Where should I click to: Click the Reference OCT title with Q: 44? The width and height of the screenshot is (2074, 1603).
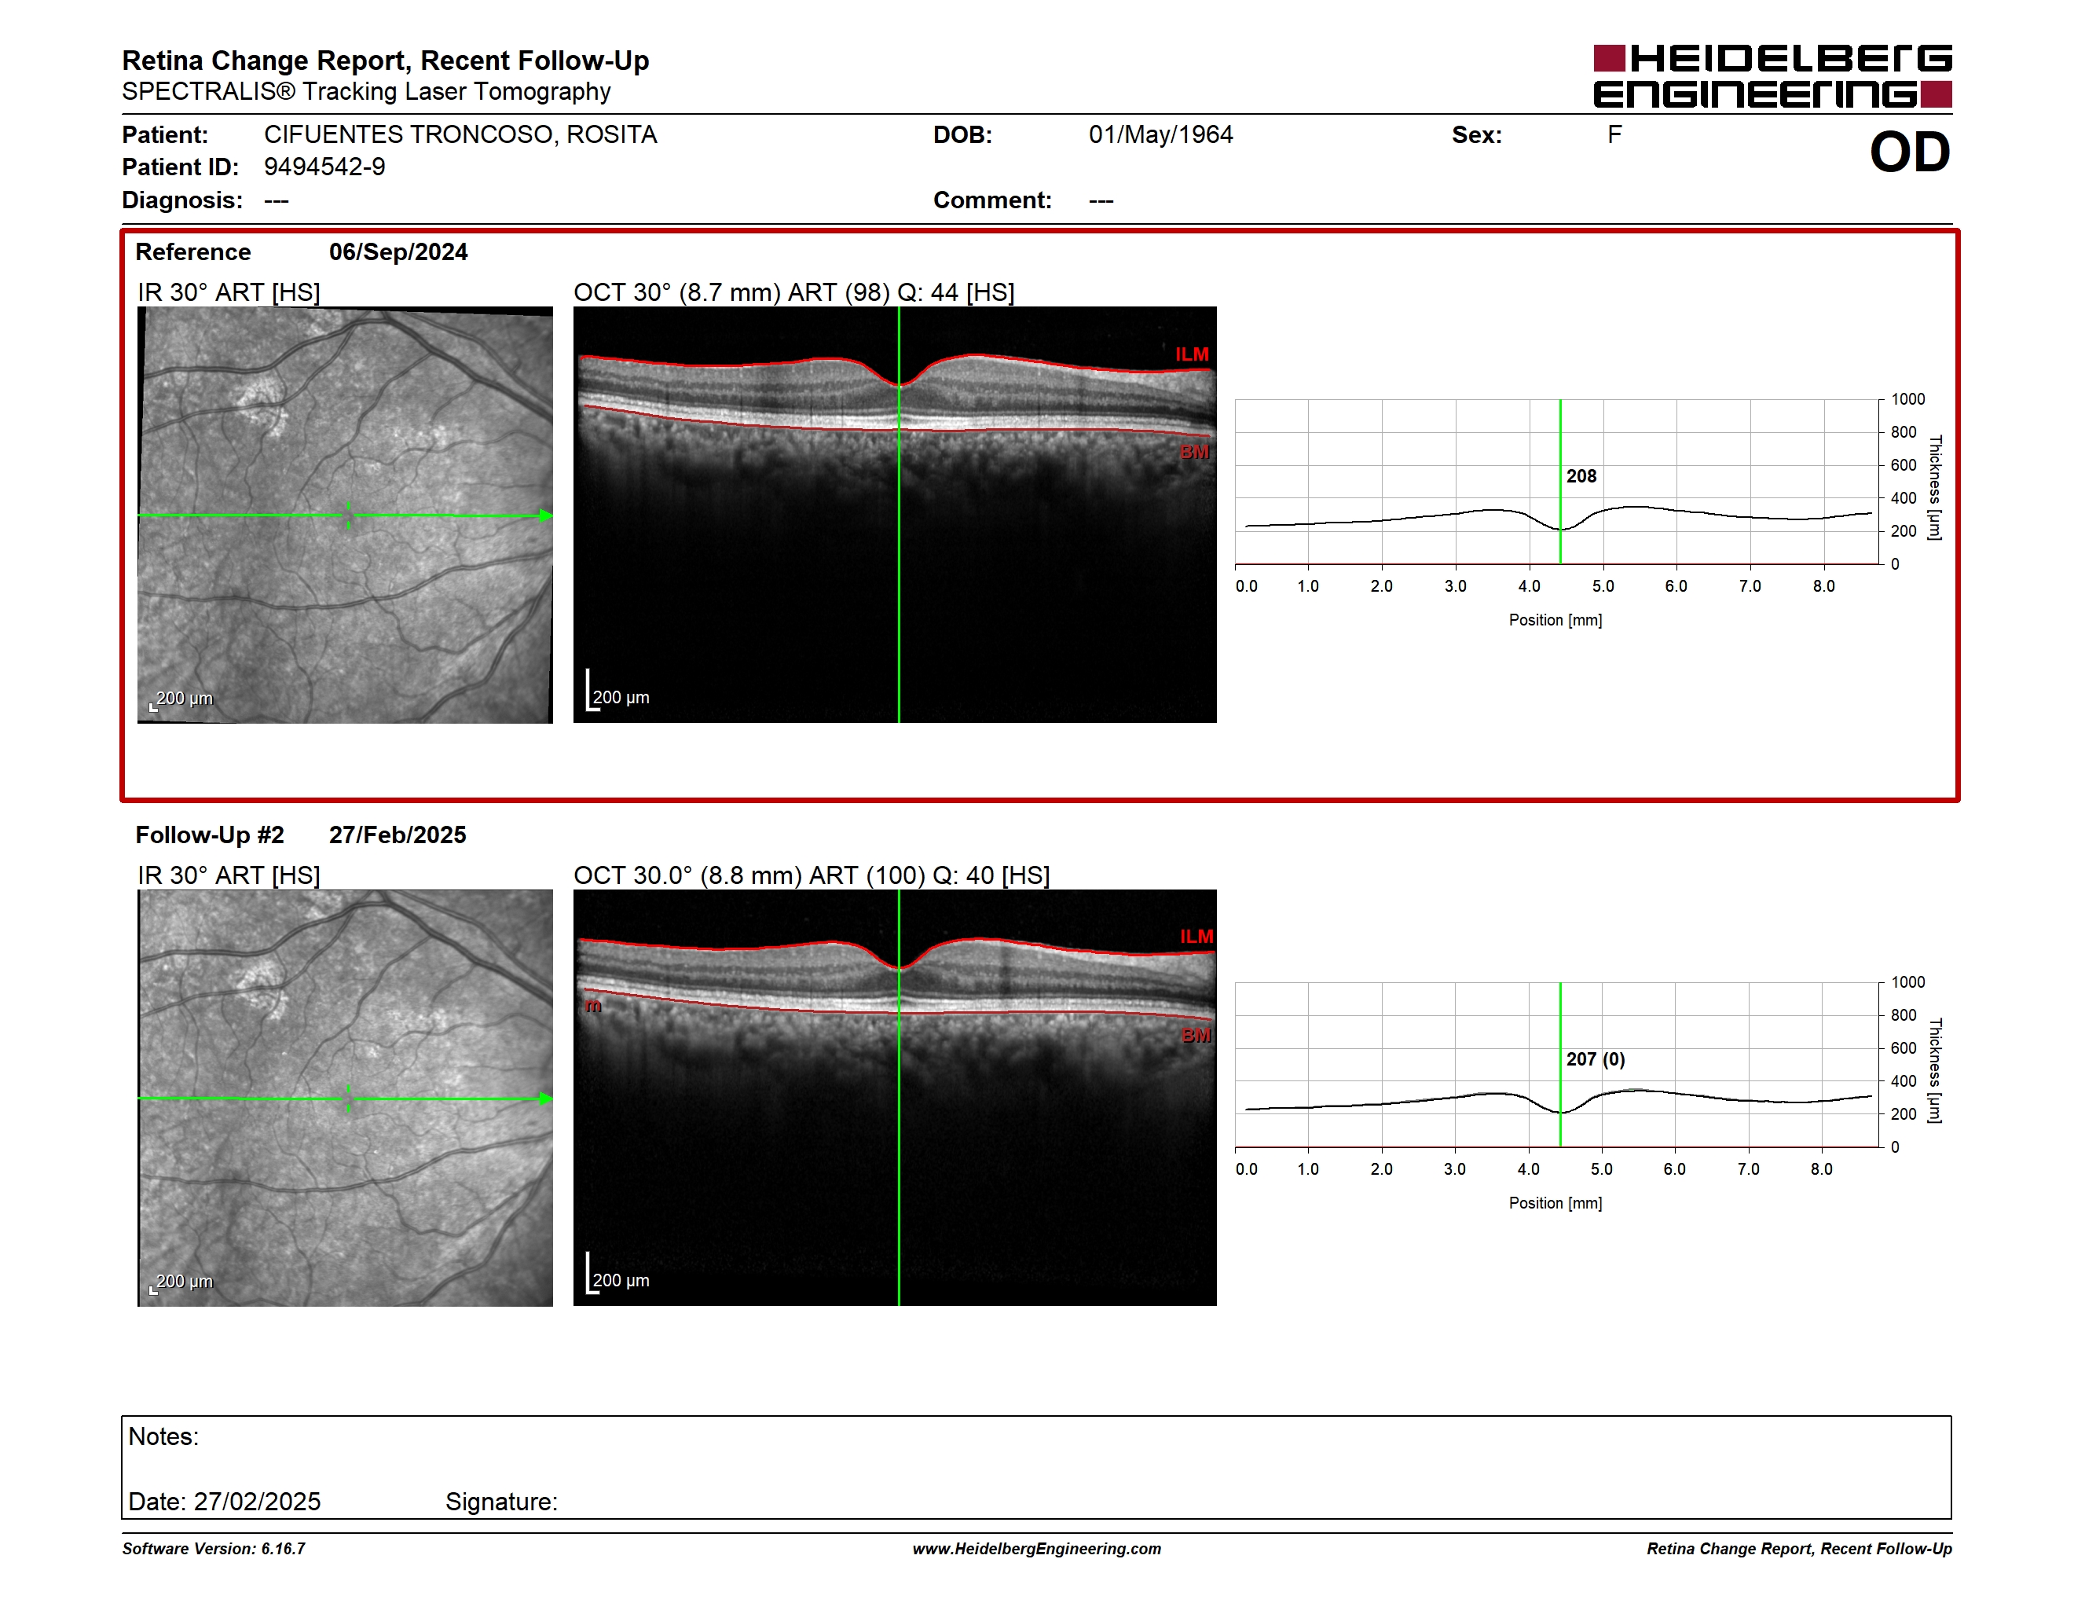[794, 292]
